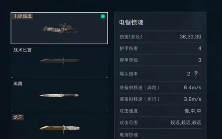This screenshot has height=139, width=222.
Task: Click the 攻击范围 stat row
Action: tap(160, 122)
